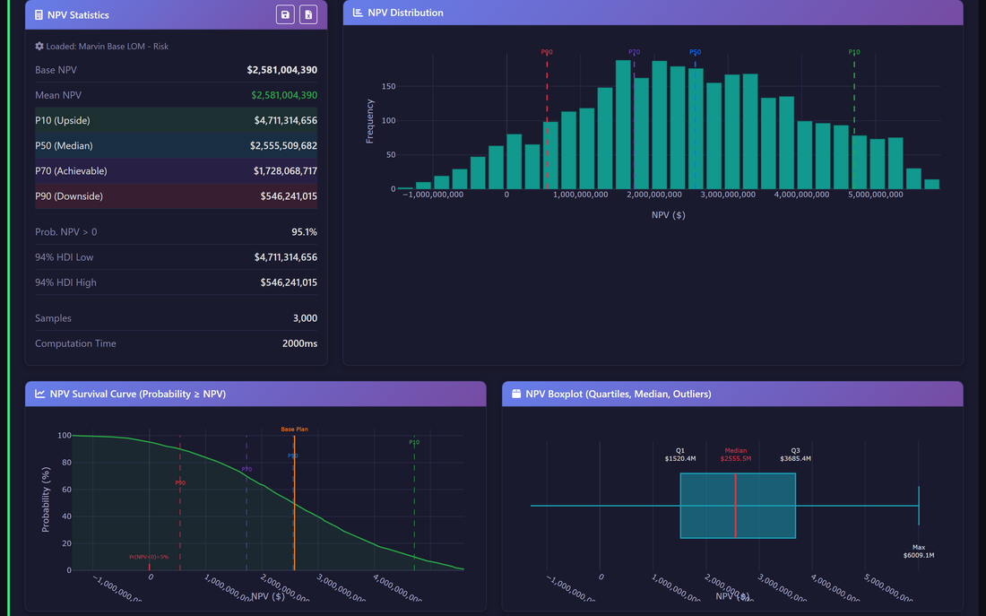Click the NPV Distribution panel title
Image resolution: width=986 pixels, height=616 pixels.
[405, 13]
